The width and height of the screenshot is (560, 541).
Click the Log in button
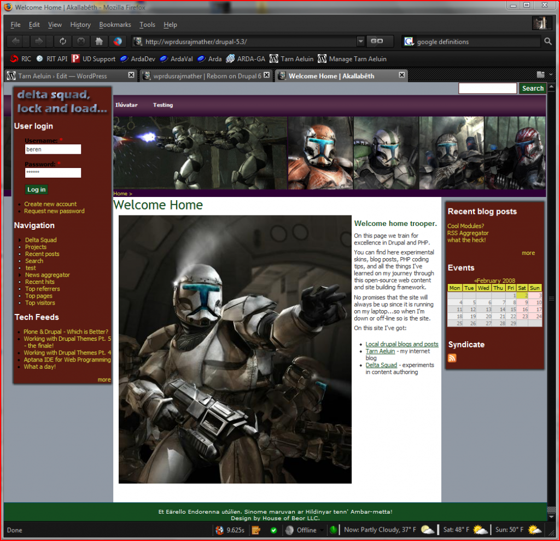click(36, 189)
